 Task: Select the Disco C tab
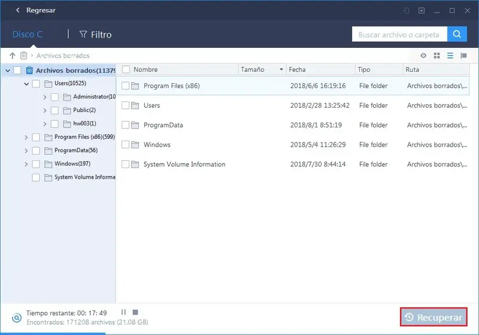(28, 34)
